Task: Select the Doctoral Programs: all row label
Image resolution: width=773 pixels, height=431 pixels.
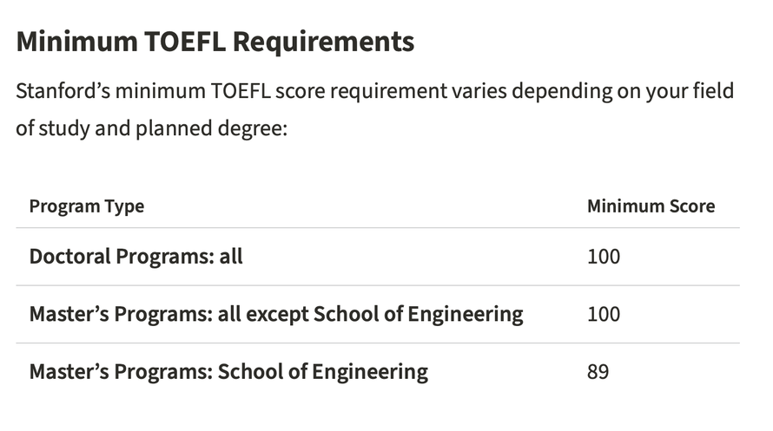Action: click(x=136, y=257)
